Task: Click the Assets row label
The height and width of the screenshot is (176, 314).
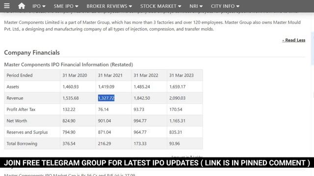Action: click(13, 87)
